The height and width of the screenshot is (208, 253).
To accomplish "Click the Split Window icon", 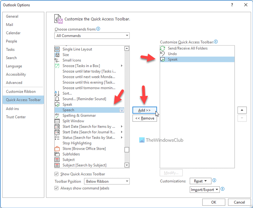I will click(57, 121).
